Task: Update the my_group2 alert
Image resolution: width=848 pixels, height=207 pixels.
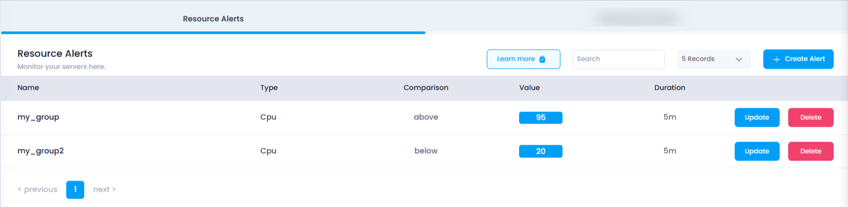Action: pyautogui.click(x=757, y=151)
